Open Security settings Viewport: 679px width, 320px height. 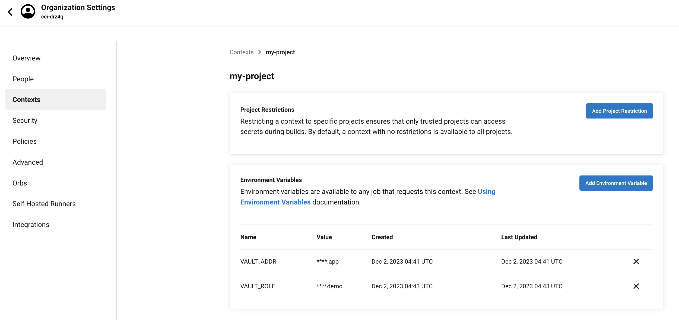[25, 120]
